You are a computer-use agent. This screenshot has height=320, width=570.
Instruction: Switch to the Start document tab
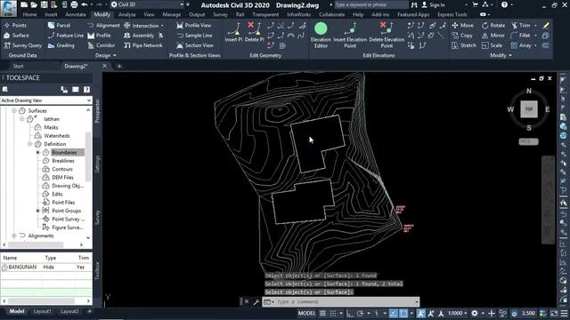coord(18,66)
